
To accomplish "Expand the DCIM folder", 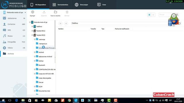I will click(35, 86).
